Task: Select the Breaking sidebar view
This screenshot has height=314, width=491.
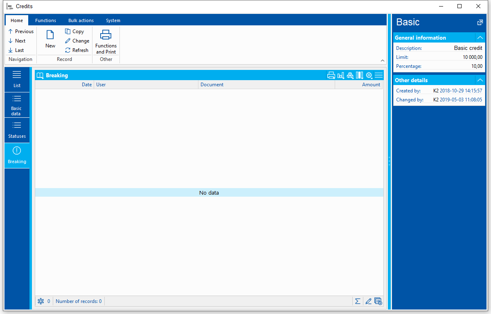Action: pos(17,156)
